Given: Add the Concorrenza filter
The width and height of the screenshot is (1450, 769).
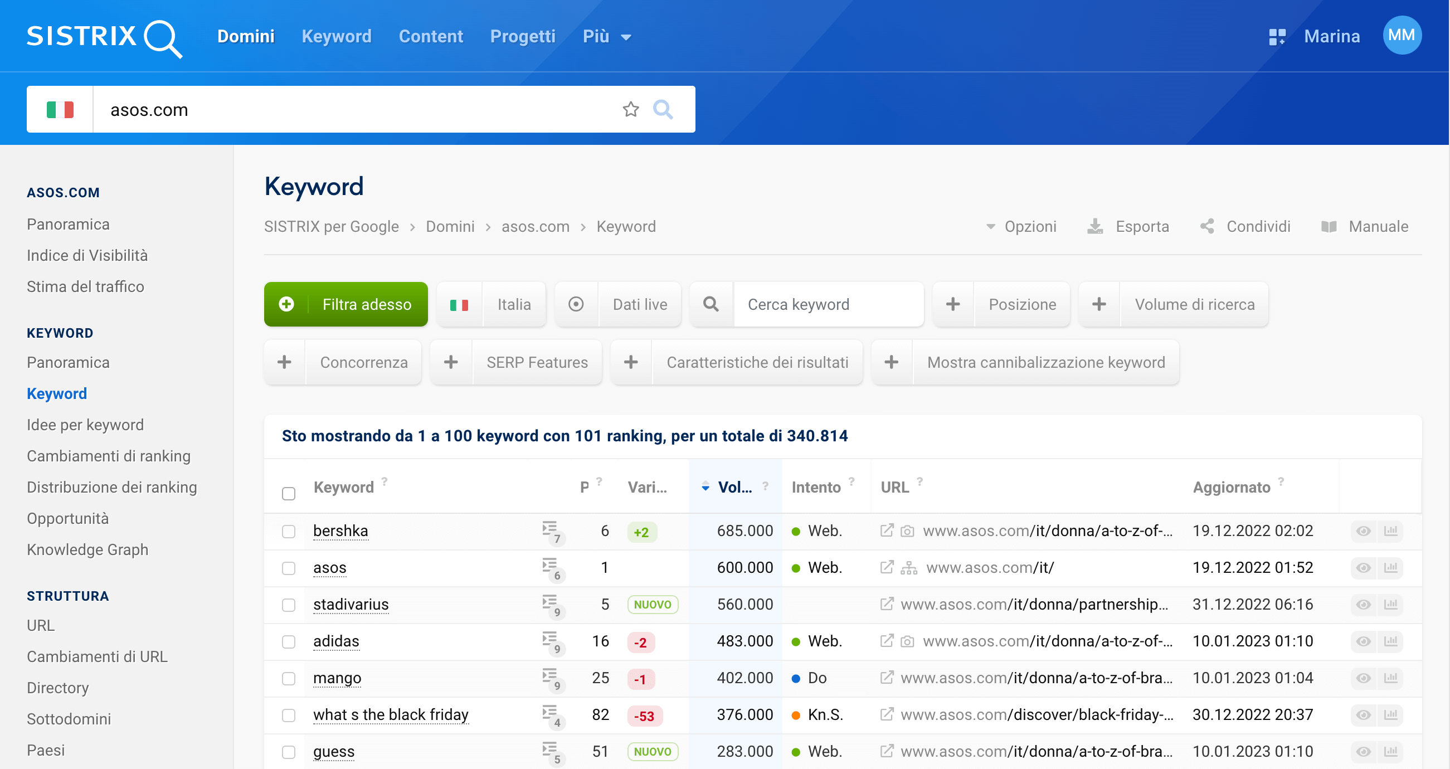Looking at the screenshot, I should (x=342, y=363).
